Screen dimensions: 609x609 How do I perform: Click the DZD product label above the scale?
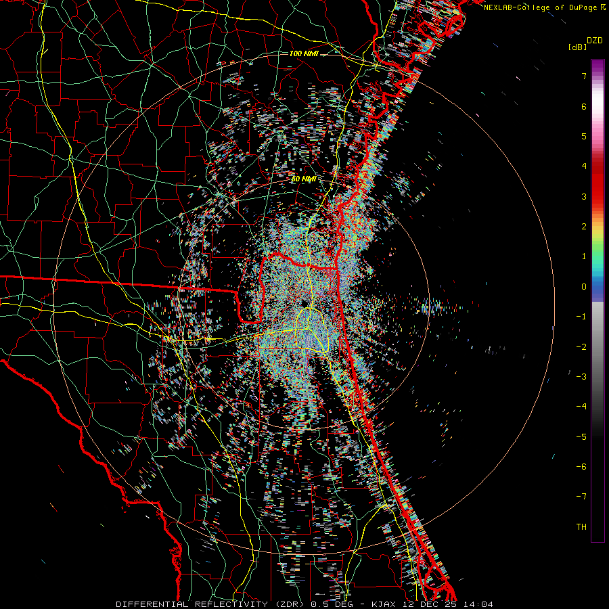point(595,41)
